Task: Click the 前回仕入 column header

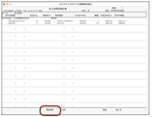Action: (x=47, y=16)
